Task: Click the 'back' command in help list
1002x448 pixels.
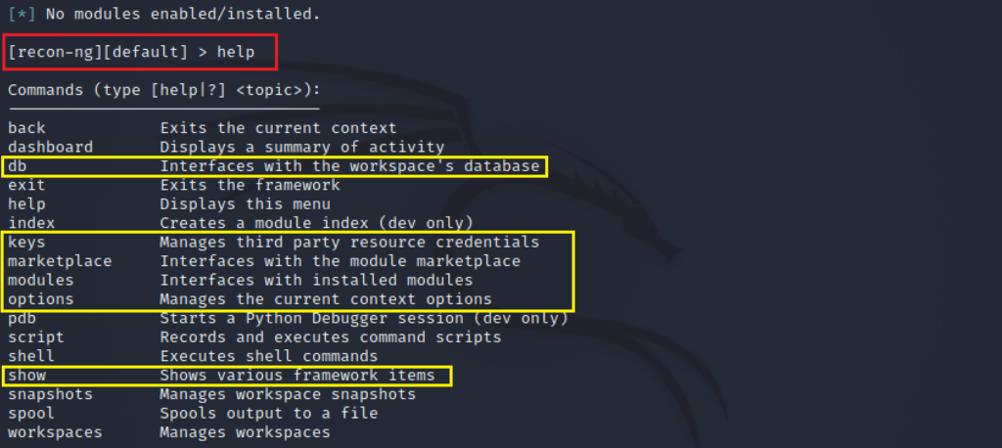Action: pos(26,128)
